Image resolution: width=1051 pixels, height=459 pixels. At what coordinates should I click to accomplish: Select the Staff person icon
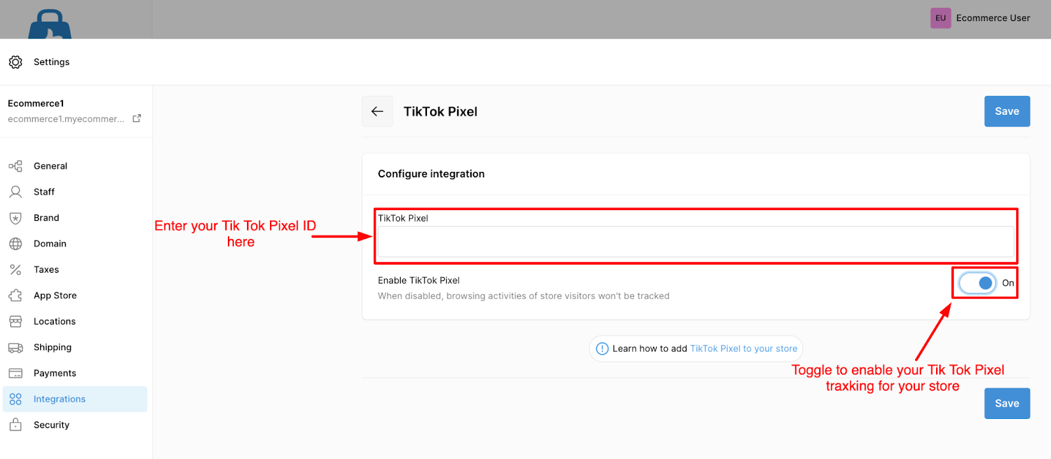tap(16, 192)
